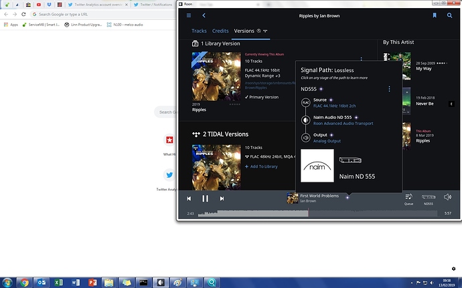Open the TIDAL version Ripples album cover
Image resolution: width=462 pixels, height=288 pixels.
click(216, 167)
